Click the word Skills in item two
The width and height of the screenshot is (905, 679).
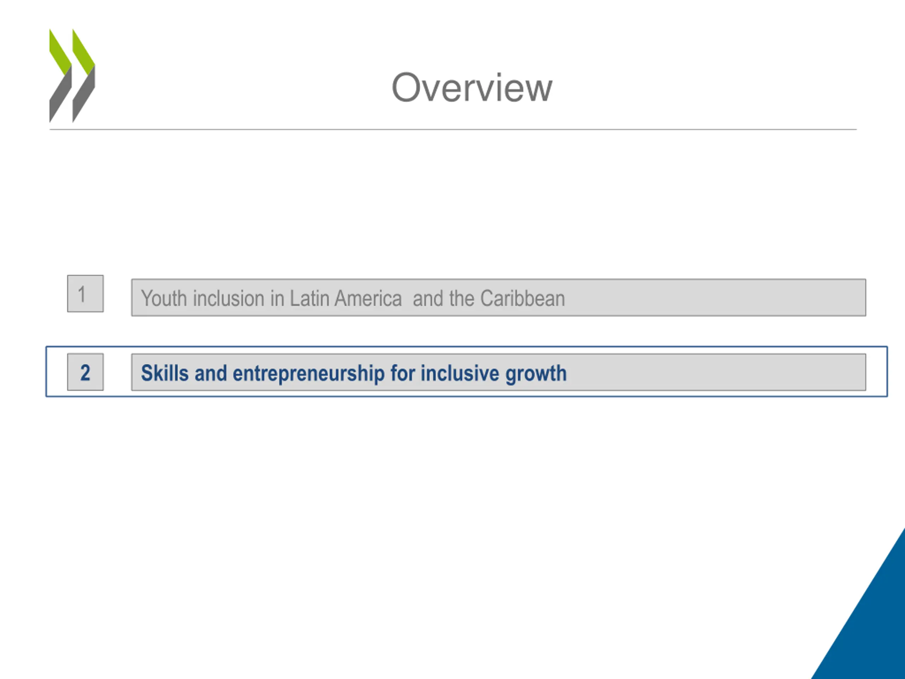(164, 373)
